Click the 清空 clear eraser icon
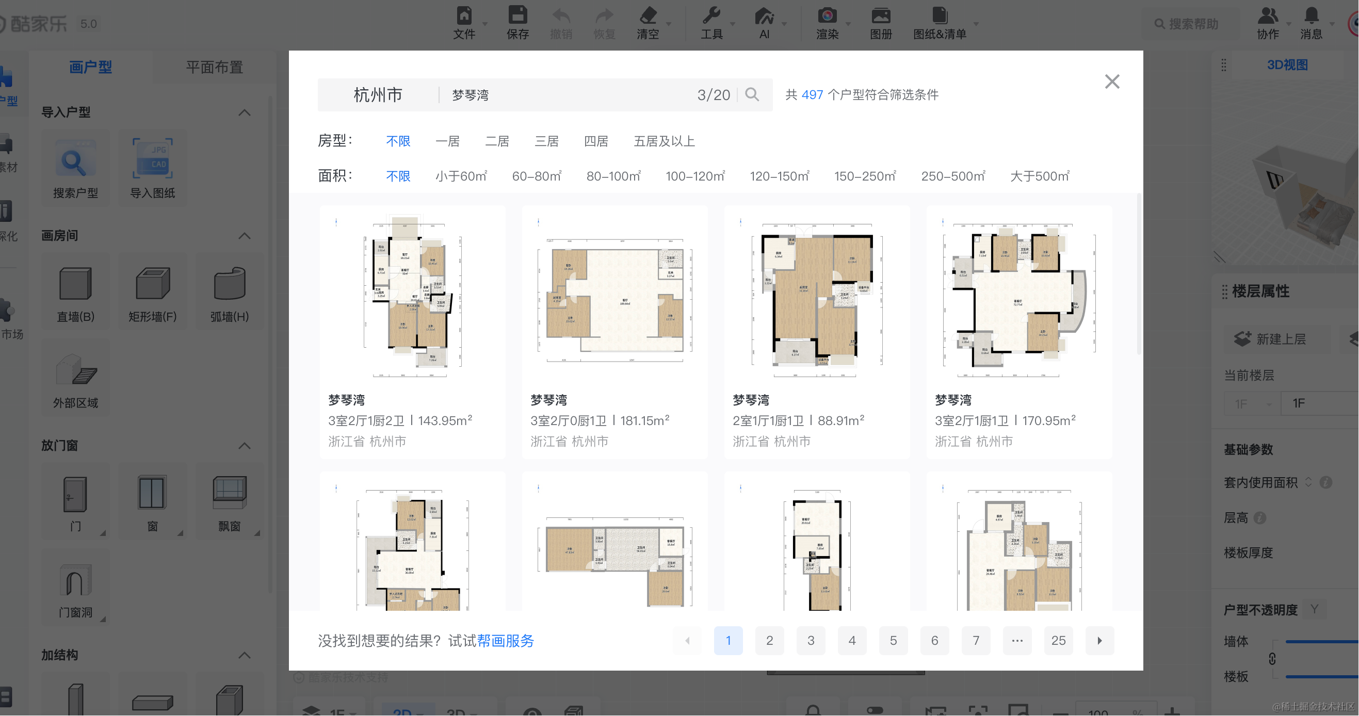This screenshot has width=1359, height=716. tap(648, 16)
